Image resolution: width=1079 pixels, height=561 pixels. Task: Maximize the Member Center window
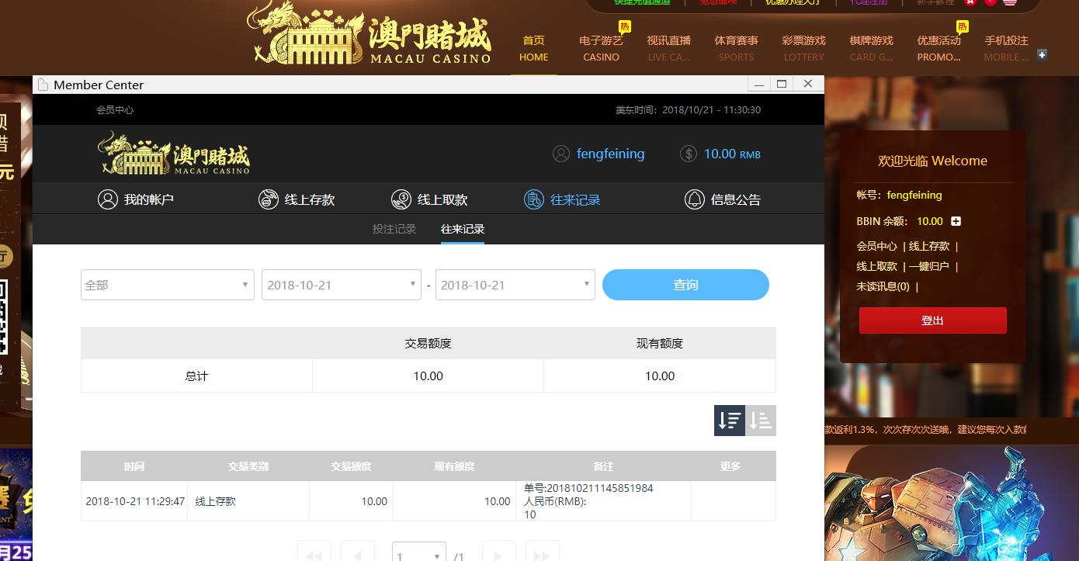782,84
